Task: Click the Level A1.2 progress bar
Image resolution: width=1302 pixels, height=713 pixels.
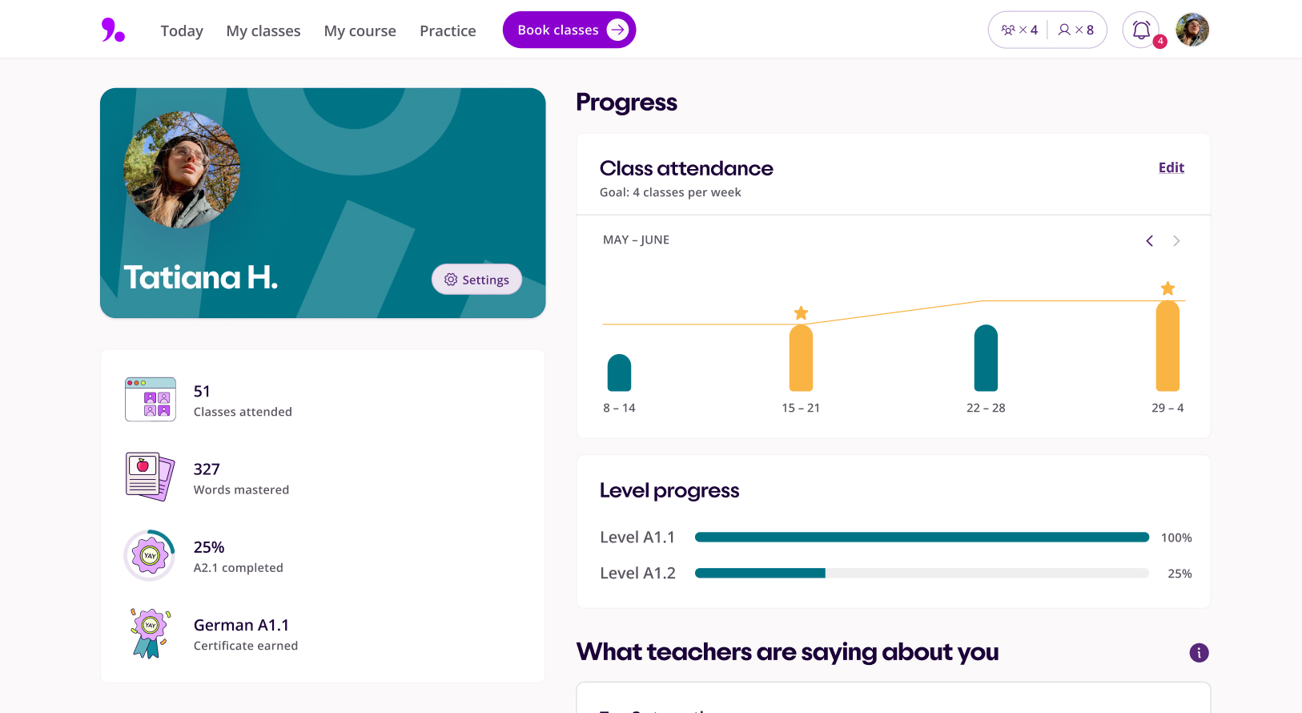Action: click(x=922, y=574)
